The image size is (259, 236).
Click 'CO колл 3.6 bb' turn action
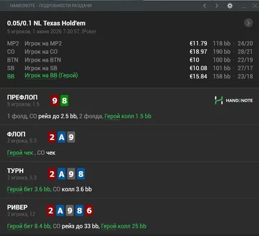tap(73, 189)
